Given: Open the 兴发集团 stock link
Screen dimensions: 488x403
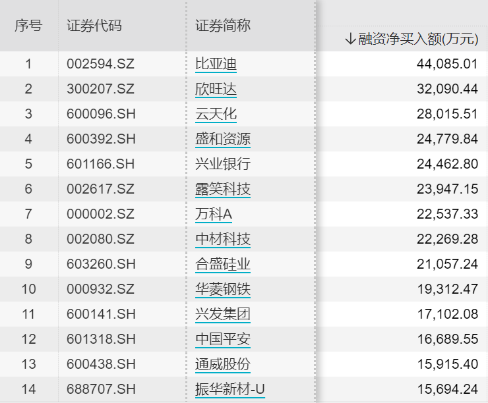Looking at the screenshot, I should coord(223,314).
